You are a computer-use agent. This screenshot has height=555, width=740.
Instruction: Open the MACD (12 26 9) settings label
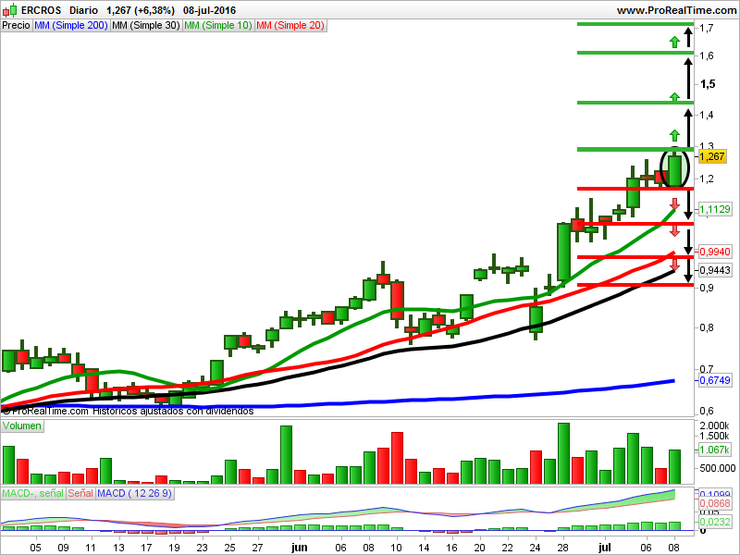point(134,493)
